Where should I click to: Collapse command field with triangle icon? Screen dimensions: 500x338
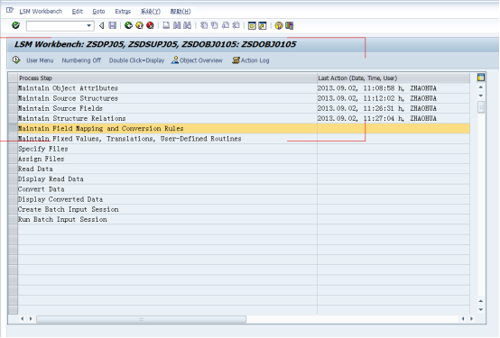coord(101,25)
